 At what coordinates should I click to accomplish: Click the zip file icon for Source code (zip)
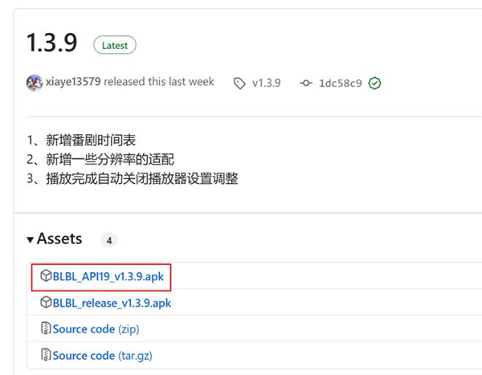46,328
